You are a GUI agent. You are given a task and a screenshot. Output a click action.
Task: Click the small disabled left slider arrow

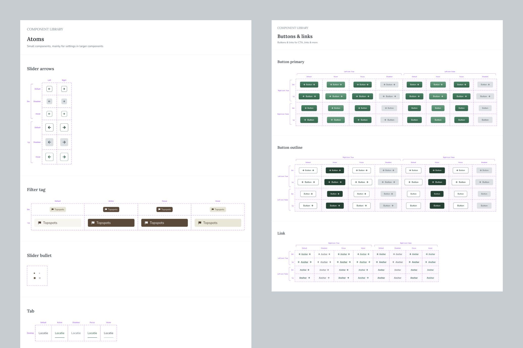click(49, 101)
